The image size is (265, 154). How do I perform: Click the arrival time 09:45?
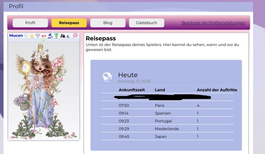pyautogui.click(x=124, y=137)
